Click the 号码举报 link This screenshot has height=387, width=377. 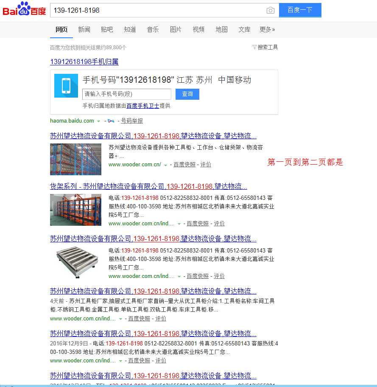(132, 121)
